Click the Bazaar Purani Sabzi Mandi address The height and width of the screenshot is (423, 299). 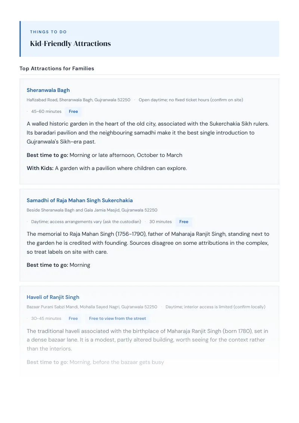pyautogui.click(x=92, y=307)
